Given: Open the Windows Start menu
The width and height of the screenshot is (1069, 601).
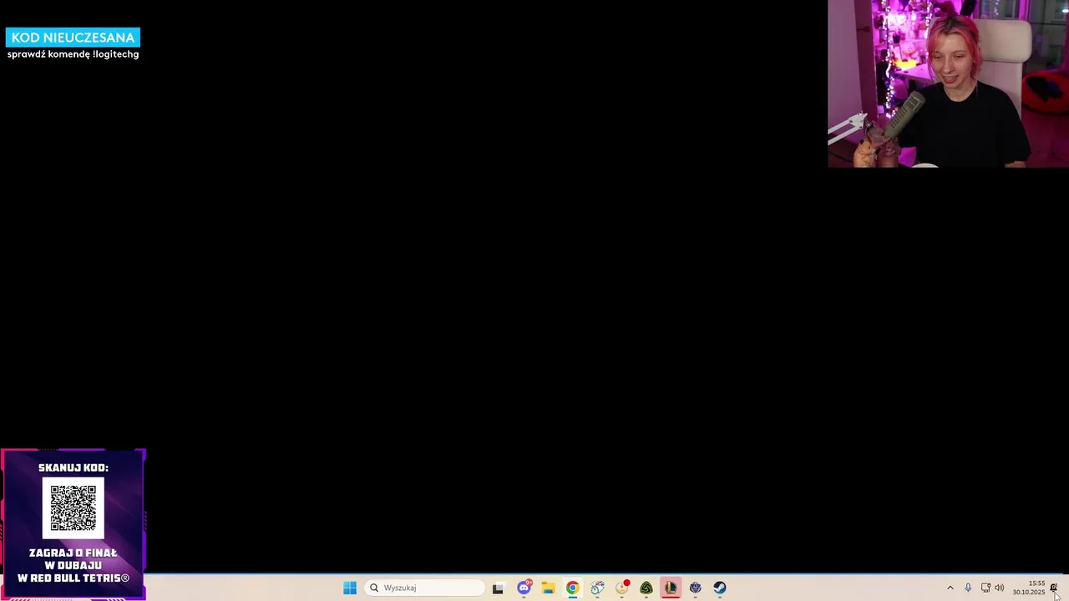Looking at the screenshot, I should (350, 588).
